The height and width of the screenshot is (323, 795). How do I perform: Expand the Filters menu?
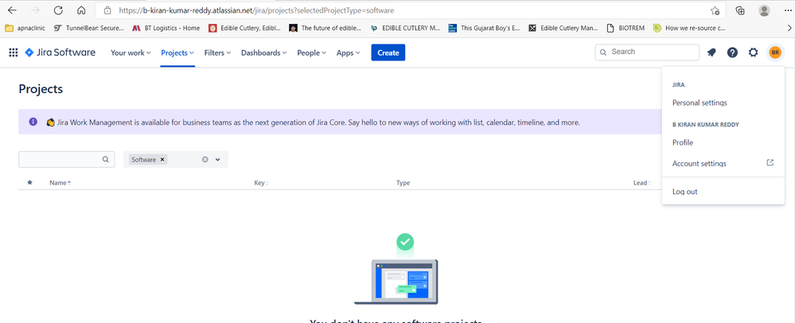pyautogui.click(x=217, y=53)
